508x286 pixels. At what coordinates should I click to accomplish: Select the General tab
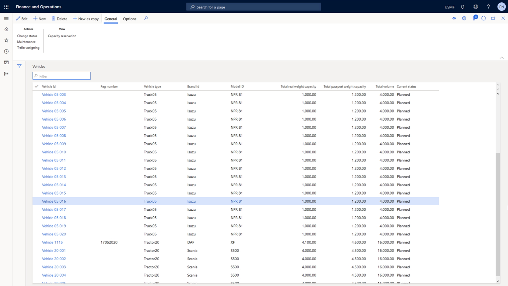[110, 19]
